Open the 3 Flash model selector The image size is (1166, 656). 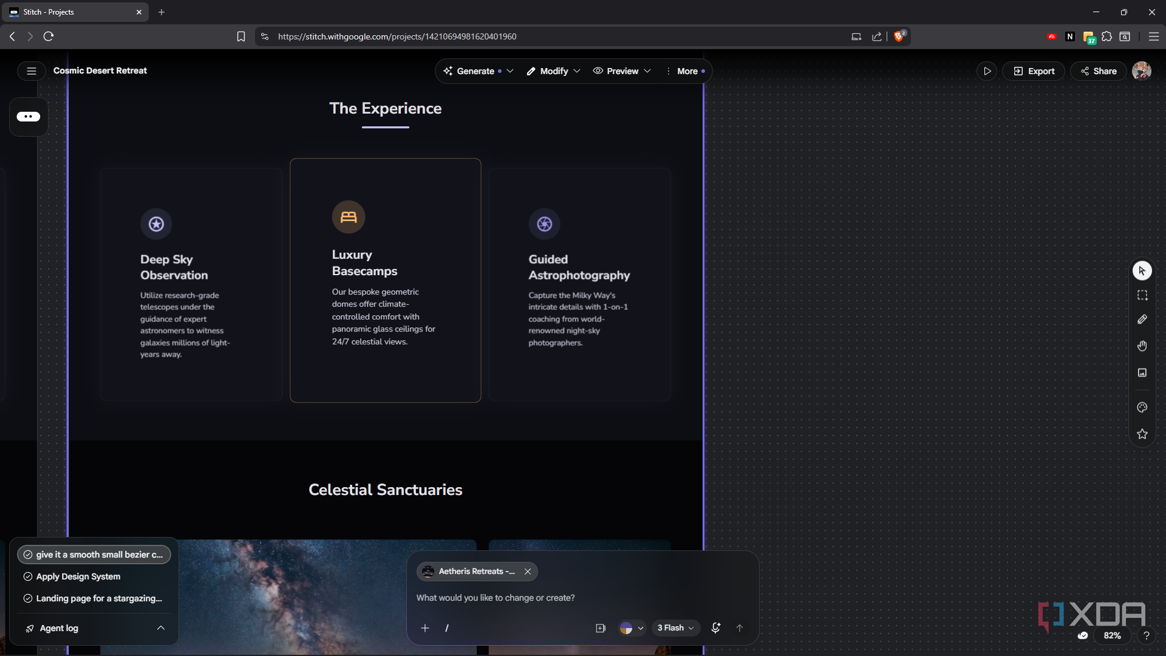(675, 628)
